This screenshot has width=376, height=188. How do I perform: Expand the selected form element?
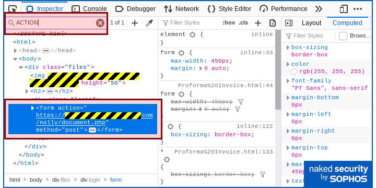(32, 108)
